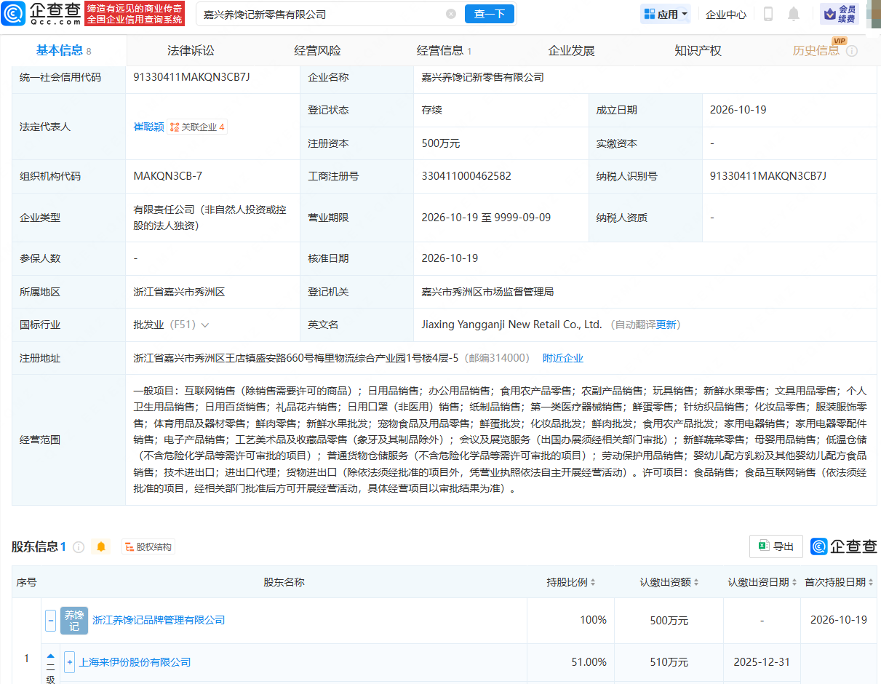Click the 导出 export button
881x684 pixels.
[776, 546]
